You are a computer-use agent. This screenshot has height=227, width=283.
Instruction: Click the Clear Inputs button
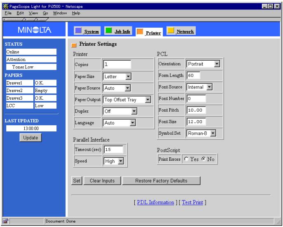102,180
